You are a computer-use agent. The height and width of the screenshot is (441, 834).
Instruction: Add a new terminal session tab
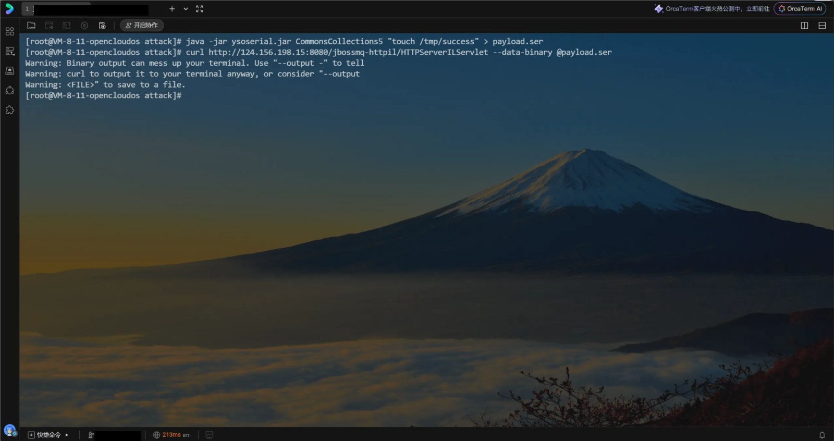tap(172, 9)
